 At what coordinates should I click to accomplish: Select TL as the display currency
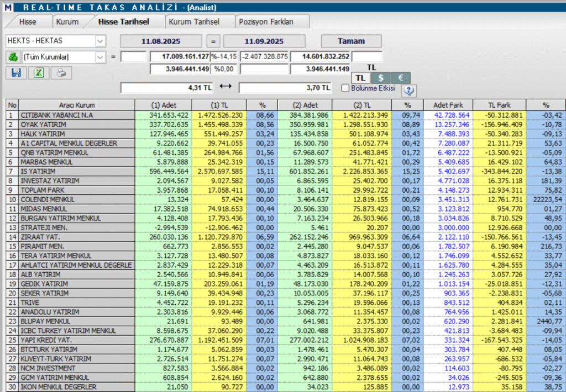click(x=360, y=78)
